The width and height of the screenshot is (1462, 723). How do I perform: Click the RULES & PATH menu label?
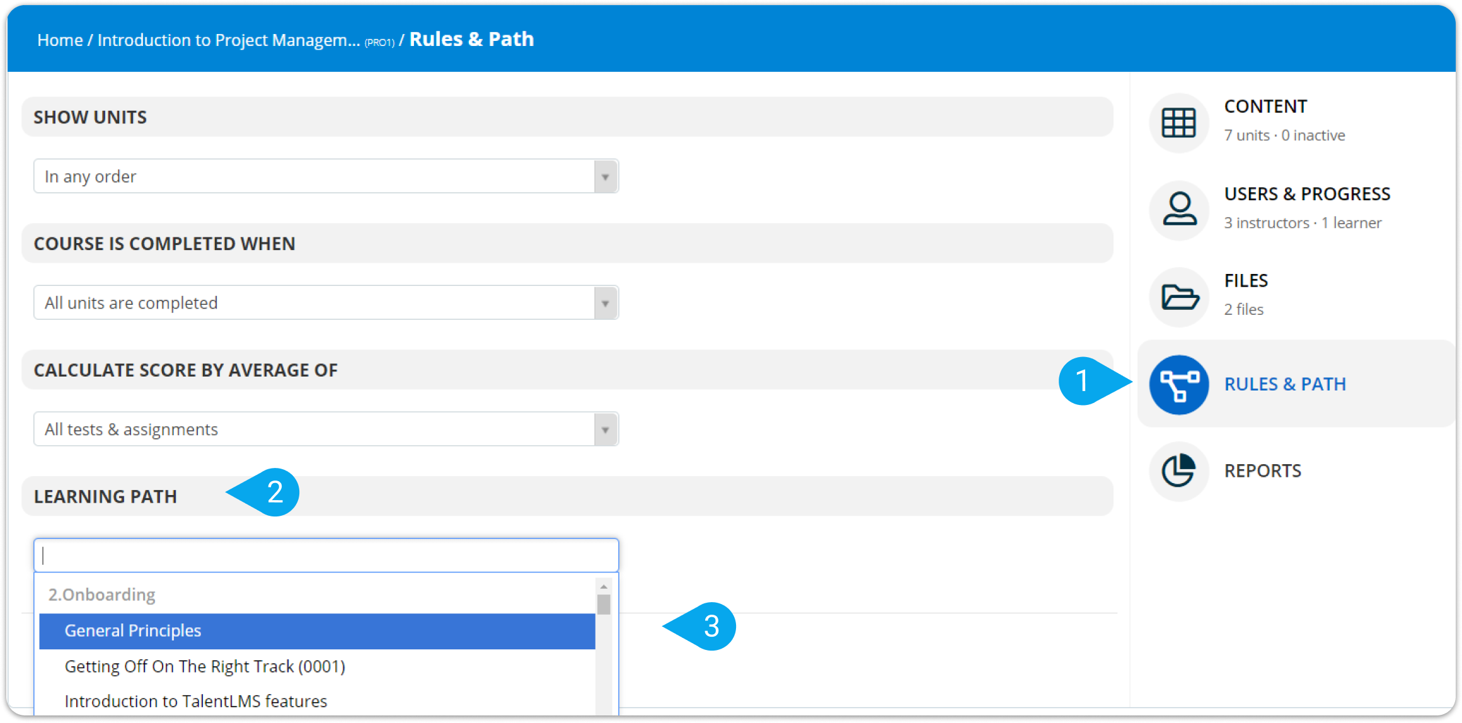[1285, 384]
